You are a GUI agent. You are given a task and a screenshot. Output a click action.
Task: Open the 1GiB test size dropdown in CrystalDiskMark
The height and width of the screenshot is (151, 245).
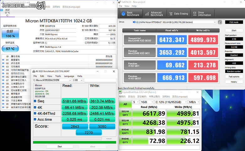pyautogui.click(x=147, y=102)
